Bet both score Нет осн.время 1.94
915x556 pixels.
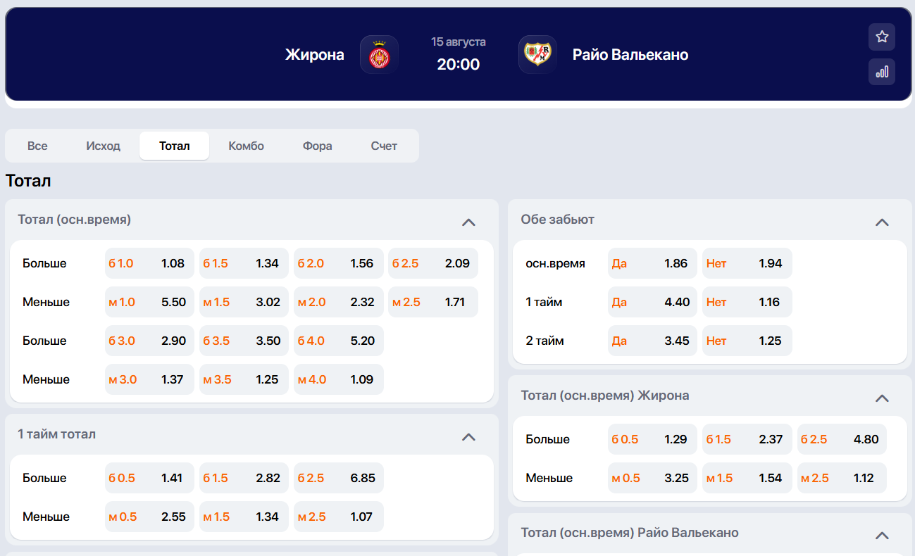point(747,263)
